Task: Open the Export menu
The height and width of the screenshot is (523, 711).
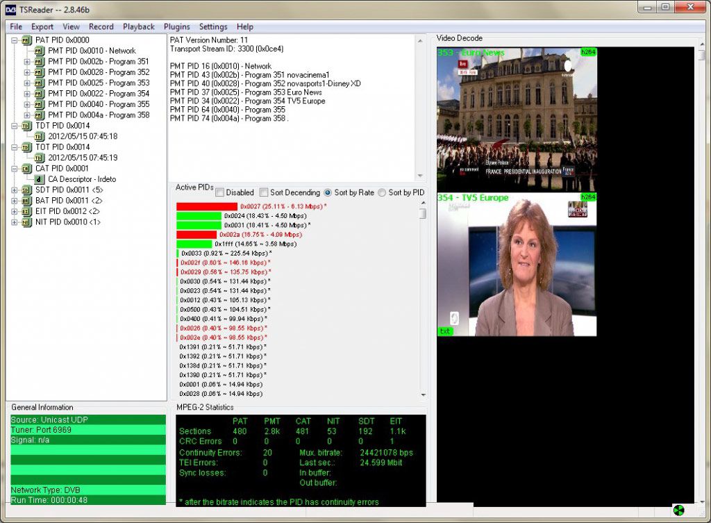Action: [42, 27]
